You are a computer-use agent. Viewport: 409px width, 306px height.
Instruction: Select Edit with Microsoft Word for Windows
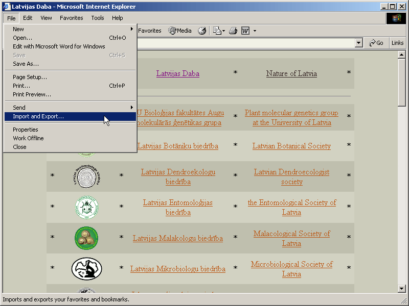(x=70, y=46)
